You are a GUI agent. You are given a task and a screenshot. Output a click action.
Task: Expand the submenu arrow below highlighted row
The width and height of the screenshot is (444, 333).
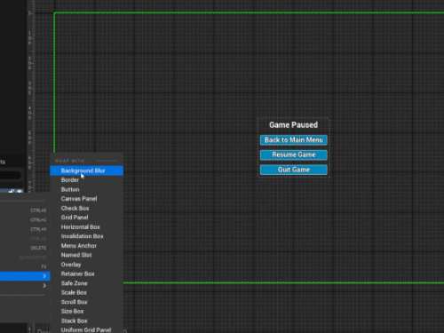pos(25,285)
